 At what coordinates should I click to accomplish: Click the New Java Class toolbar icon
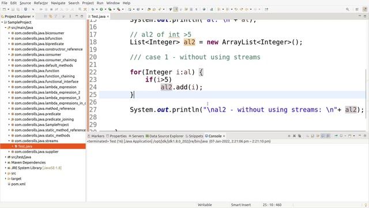(x=138, y=9)
